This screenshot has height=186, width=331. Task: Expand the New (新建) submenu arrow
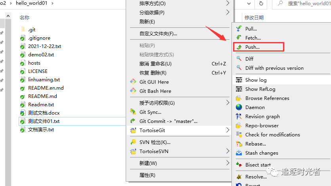[228, 163]
